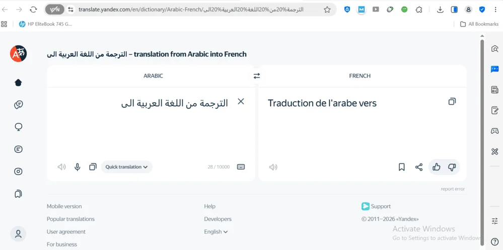The height and width of the screenshot is (250, 503).
Task: Open the on-screen keyboard
Action: tap(241, 167)
